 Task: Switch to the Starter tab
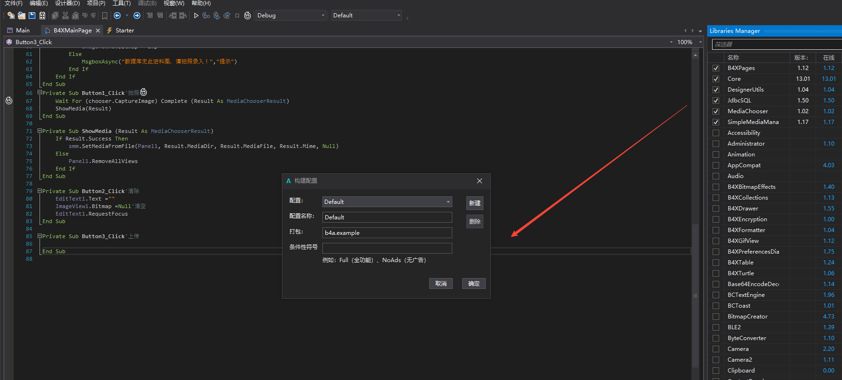124,31
